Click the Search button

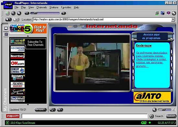click(156, 116)
